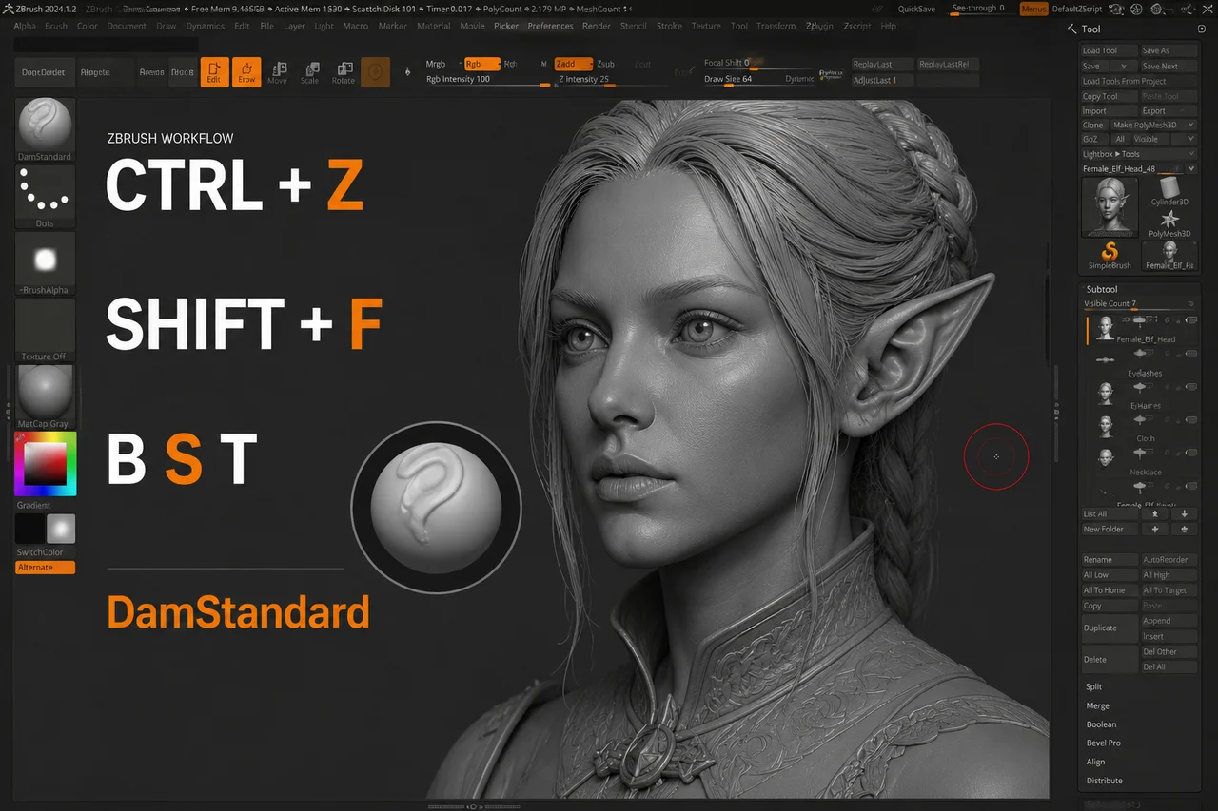
Task: Adjust the Visible Count slider
Action: tap(1140, 304)
